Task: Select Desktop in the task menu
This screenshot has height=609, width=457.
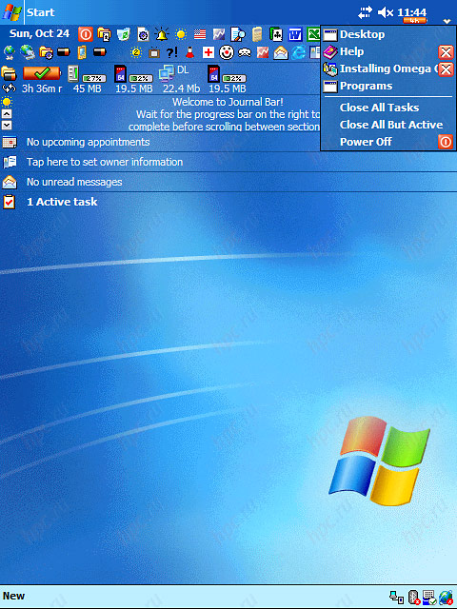Action: [387, 34]
